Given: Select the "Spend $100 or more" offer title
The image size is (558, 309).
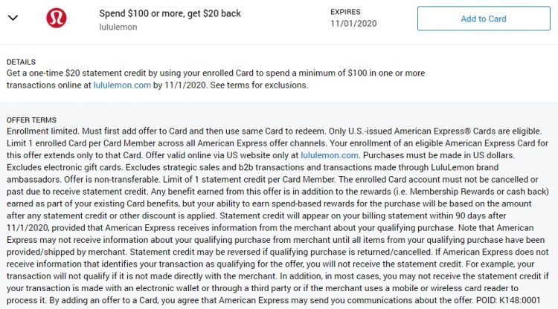Looking at the screenshot, I should point(170,13).
